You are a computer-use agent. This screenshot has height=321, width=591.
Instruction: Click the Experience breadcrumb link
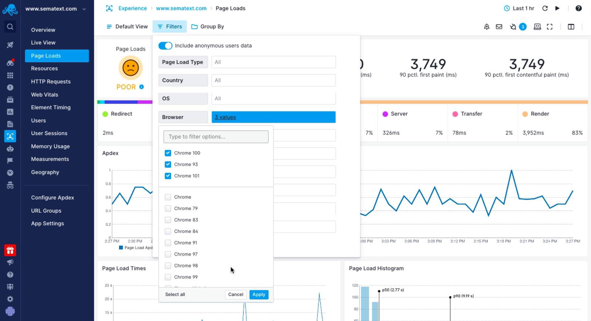click(x=133, y=8)
